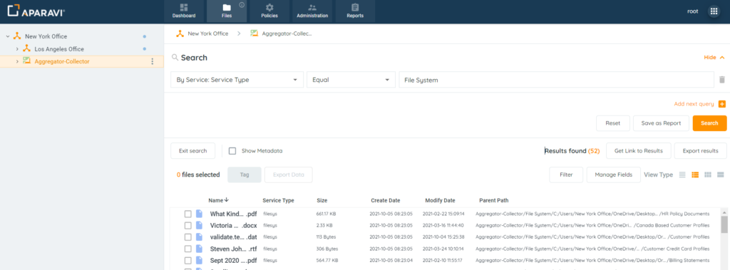Image resolution: width=730 pixels, height=270 pixels.
Task: Click file icon of Sept 2020 ... .pdf
Action: point(200,260)
